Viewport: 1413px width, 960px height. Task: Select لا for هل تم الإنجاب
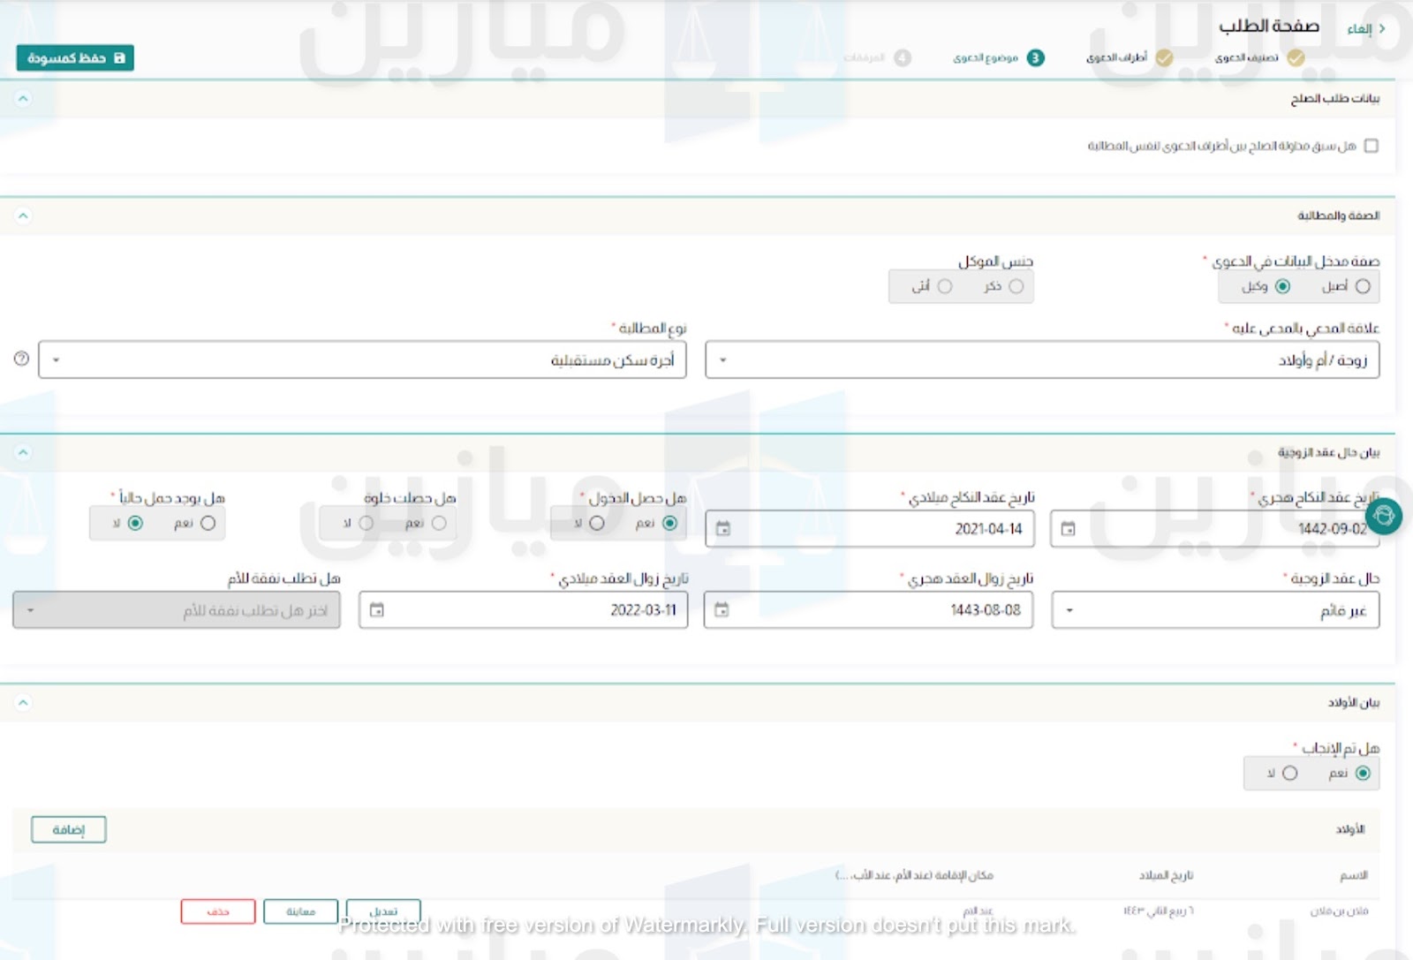1289,774
